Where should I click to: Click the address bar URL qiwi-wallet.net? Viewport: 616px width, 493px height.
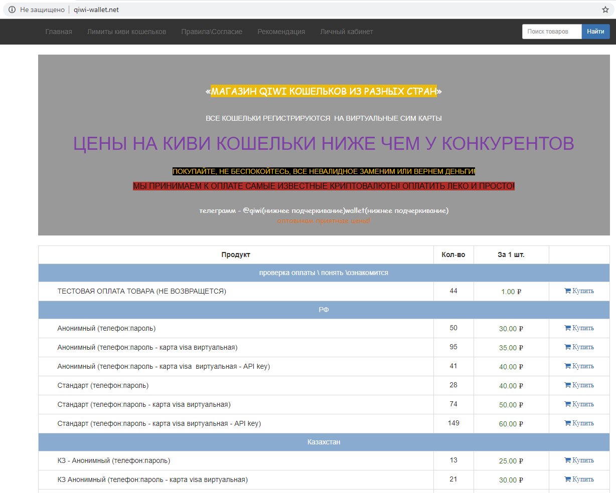click(x=96, y=10)
